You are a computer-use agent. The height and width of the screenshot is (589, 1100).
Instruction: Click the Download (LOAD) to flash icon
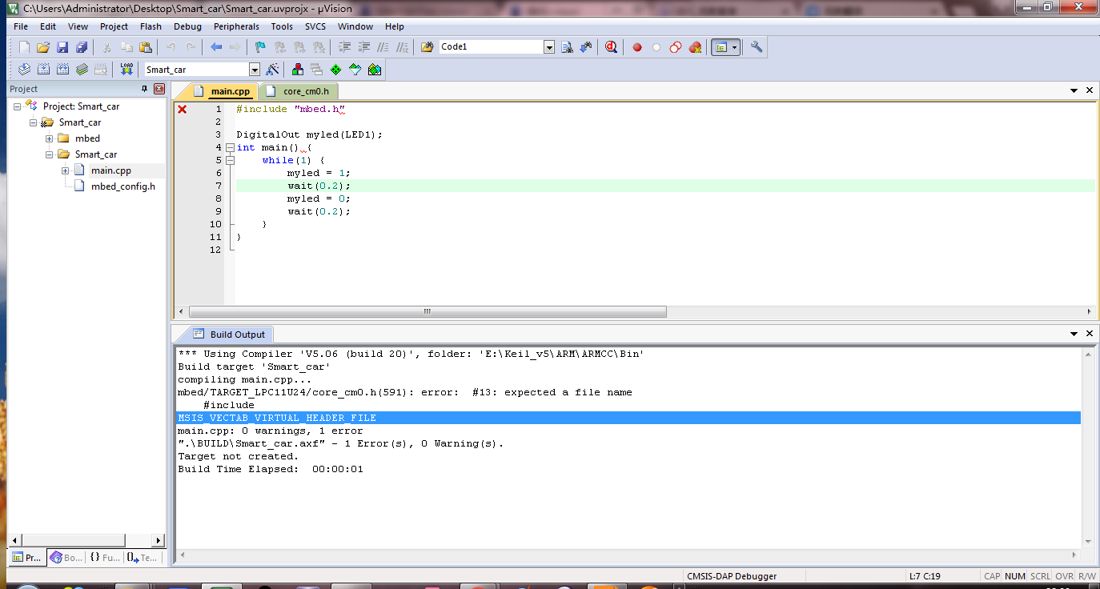tap(126, 70)
